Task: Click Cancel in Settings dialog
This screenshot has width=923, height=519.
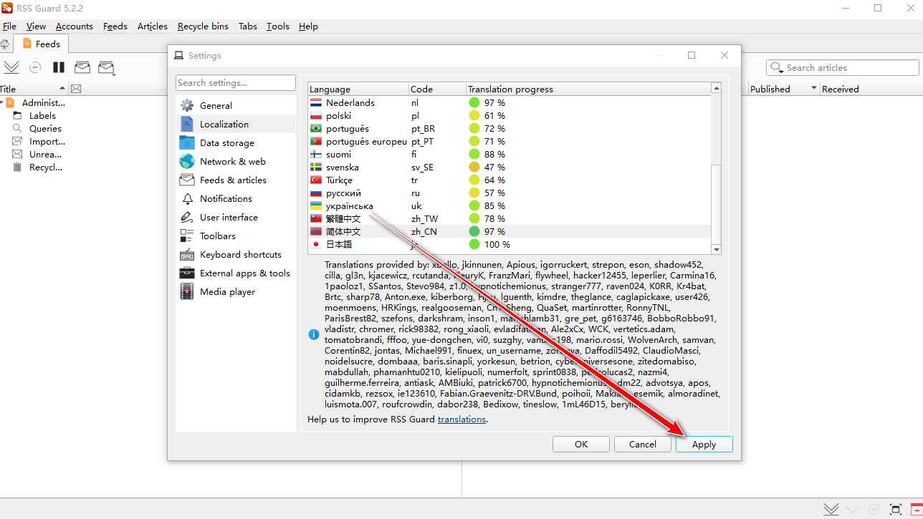Action: [x=643, y=444]
